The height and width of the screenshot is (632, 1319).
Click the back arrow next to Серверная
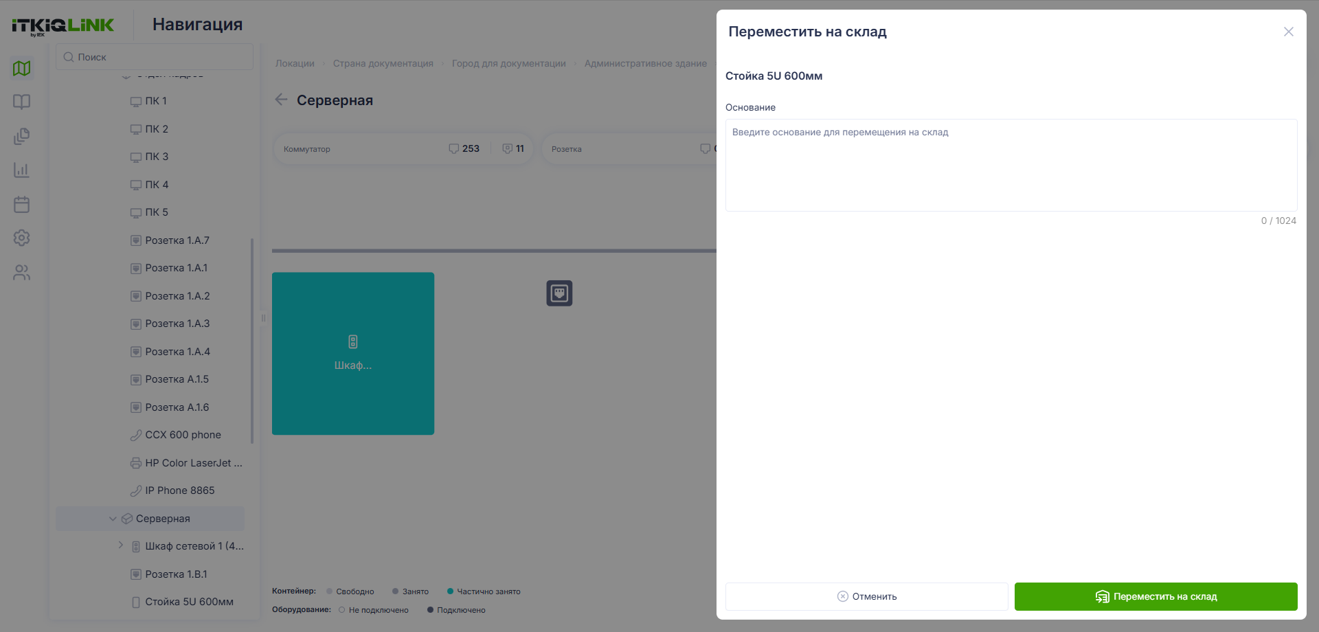281,100
